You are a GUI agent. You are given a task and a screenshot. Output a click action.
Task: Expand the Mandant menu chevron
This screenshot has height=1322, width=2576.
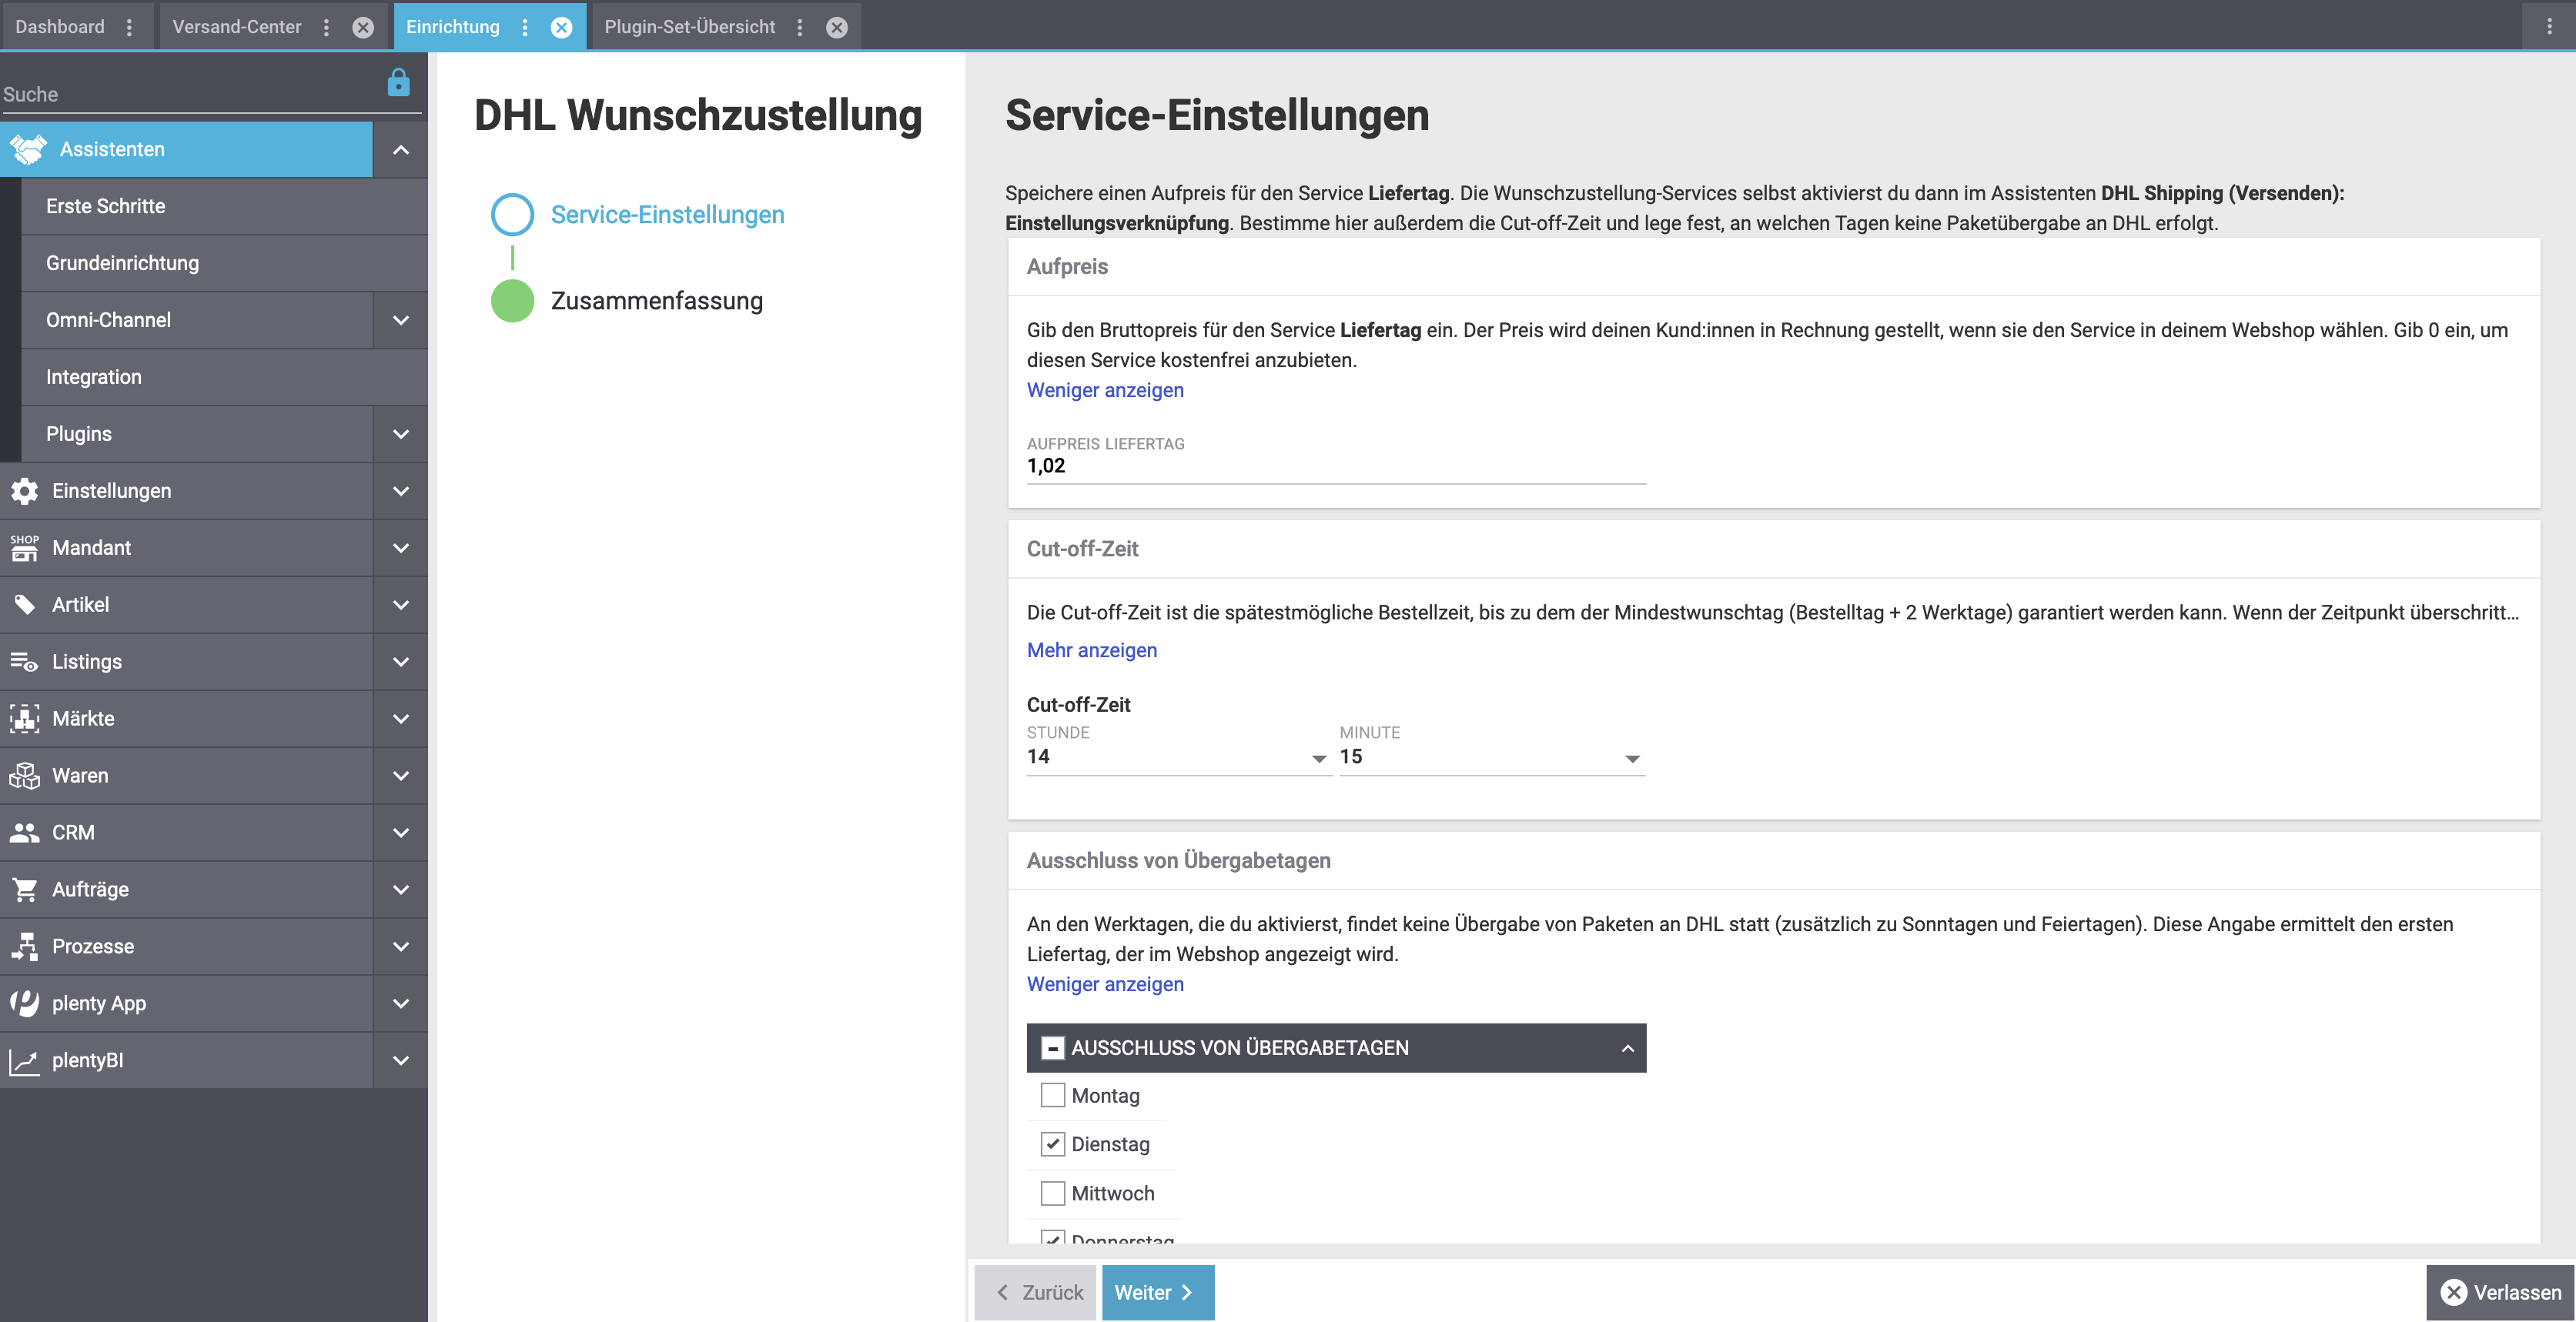tap(401, 549)
